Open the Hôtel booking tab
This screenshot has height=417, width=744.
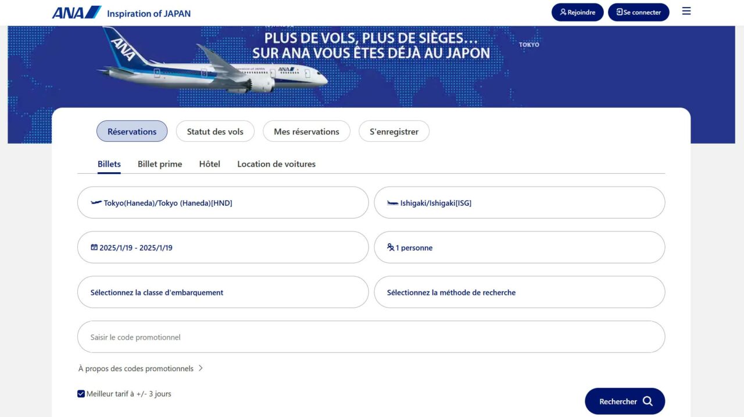[x=209, y=164]
